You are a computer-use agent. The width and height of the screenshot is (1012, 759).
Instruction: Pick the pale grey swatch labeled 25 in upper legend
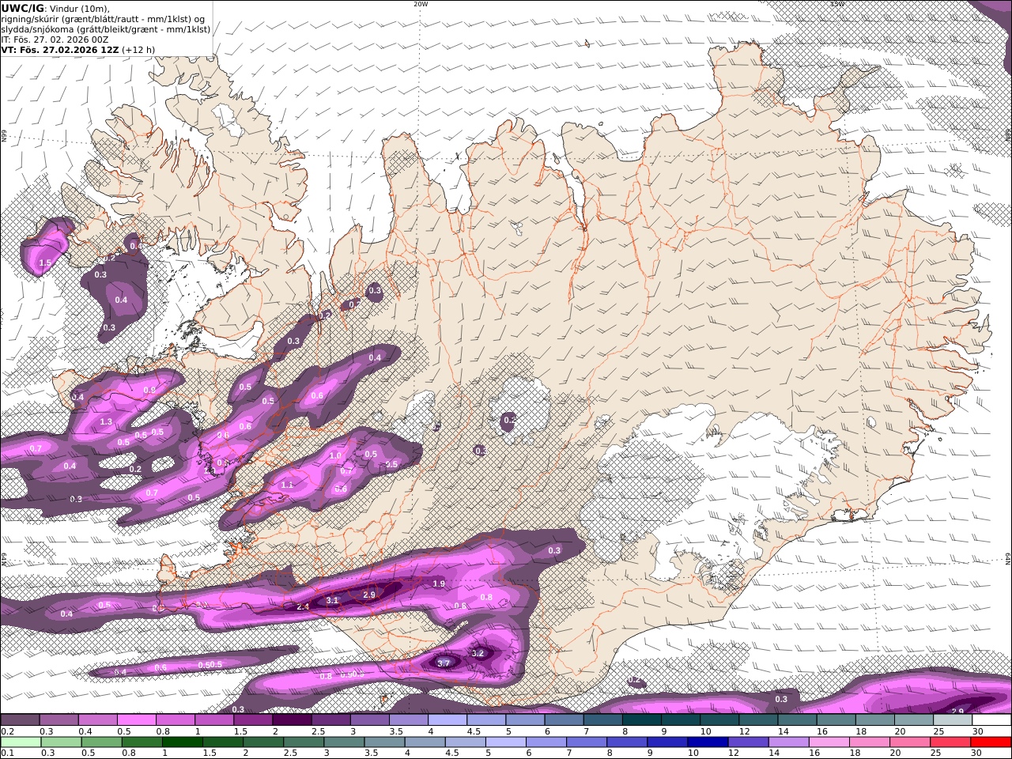pyautogui.click(x=953, y=720)
